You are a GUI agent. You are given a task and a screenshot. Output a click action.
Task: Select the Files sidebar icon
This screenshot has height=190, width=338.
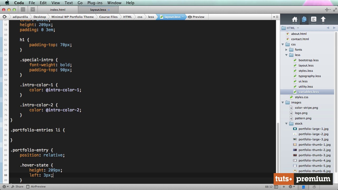(x=304, y=20)
